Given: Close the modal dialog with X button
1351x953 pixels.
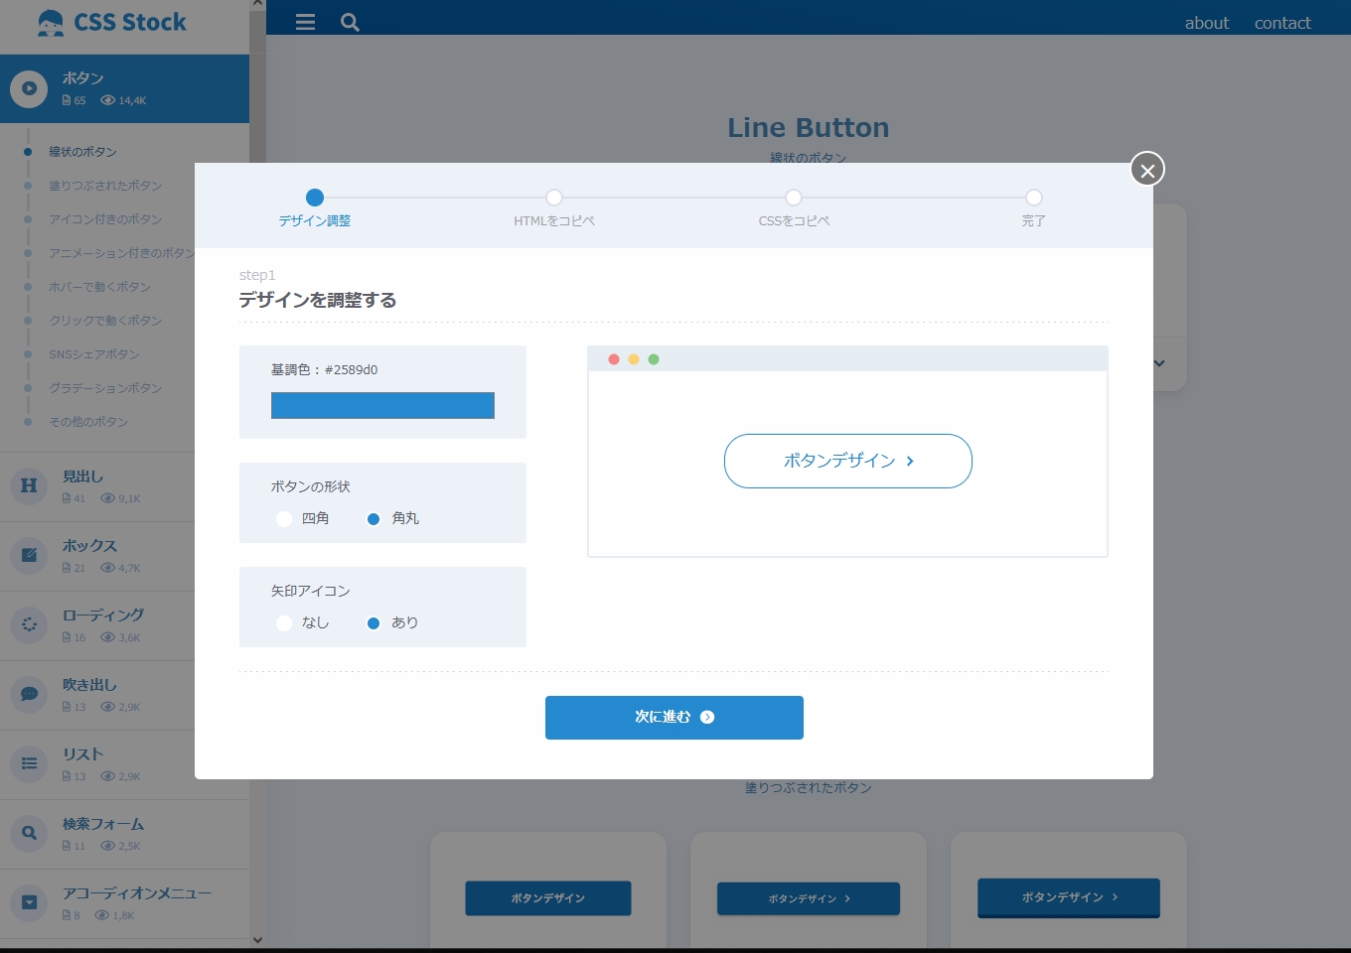Looking at the screenshot, I should (1147, 170).
